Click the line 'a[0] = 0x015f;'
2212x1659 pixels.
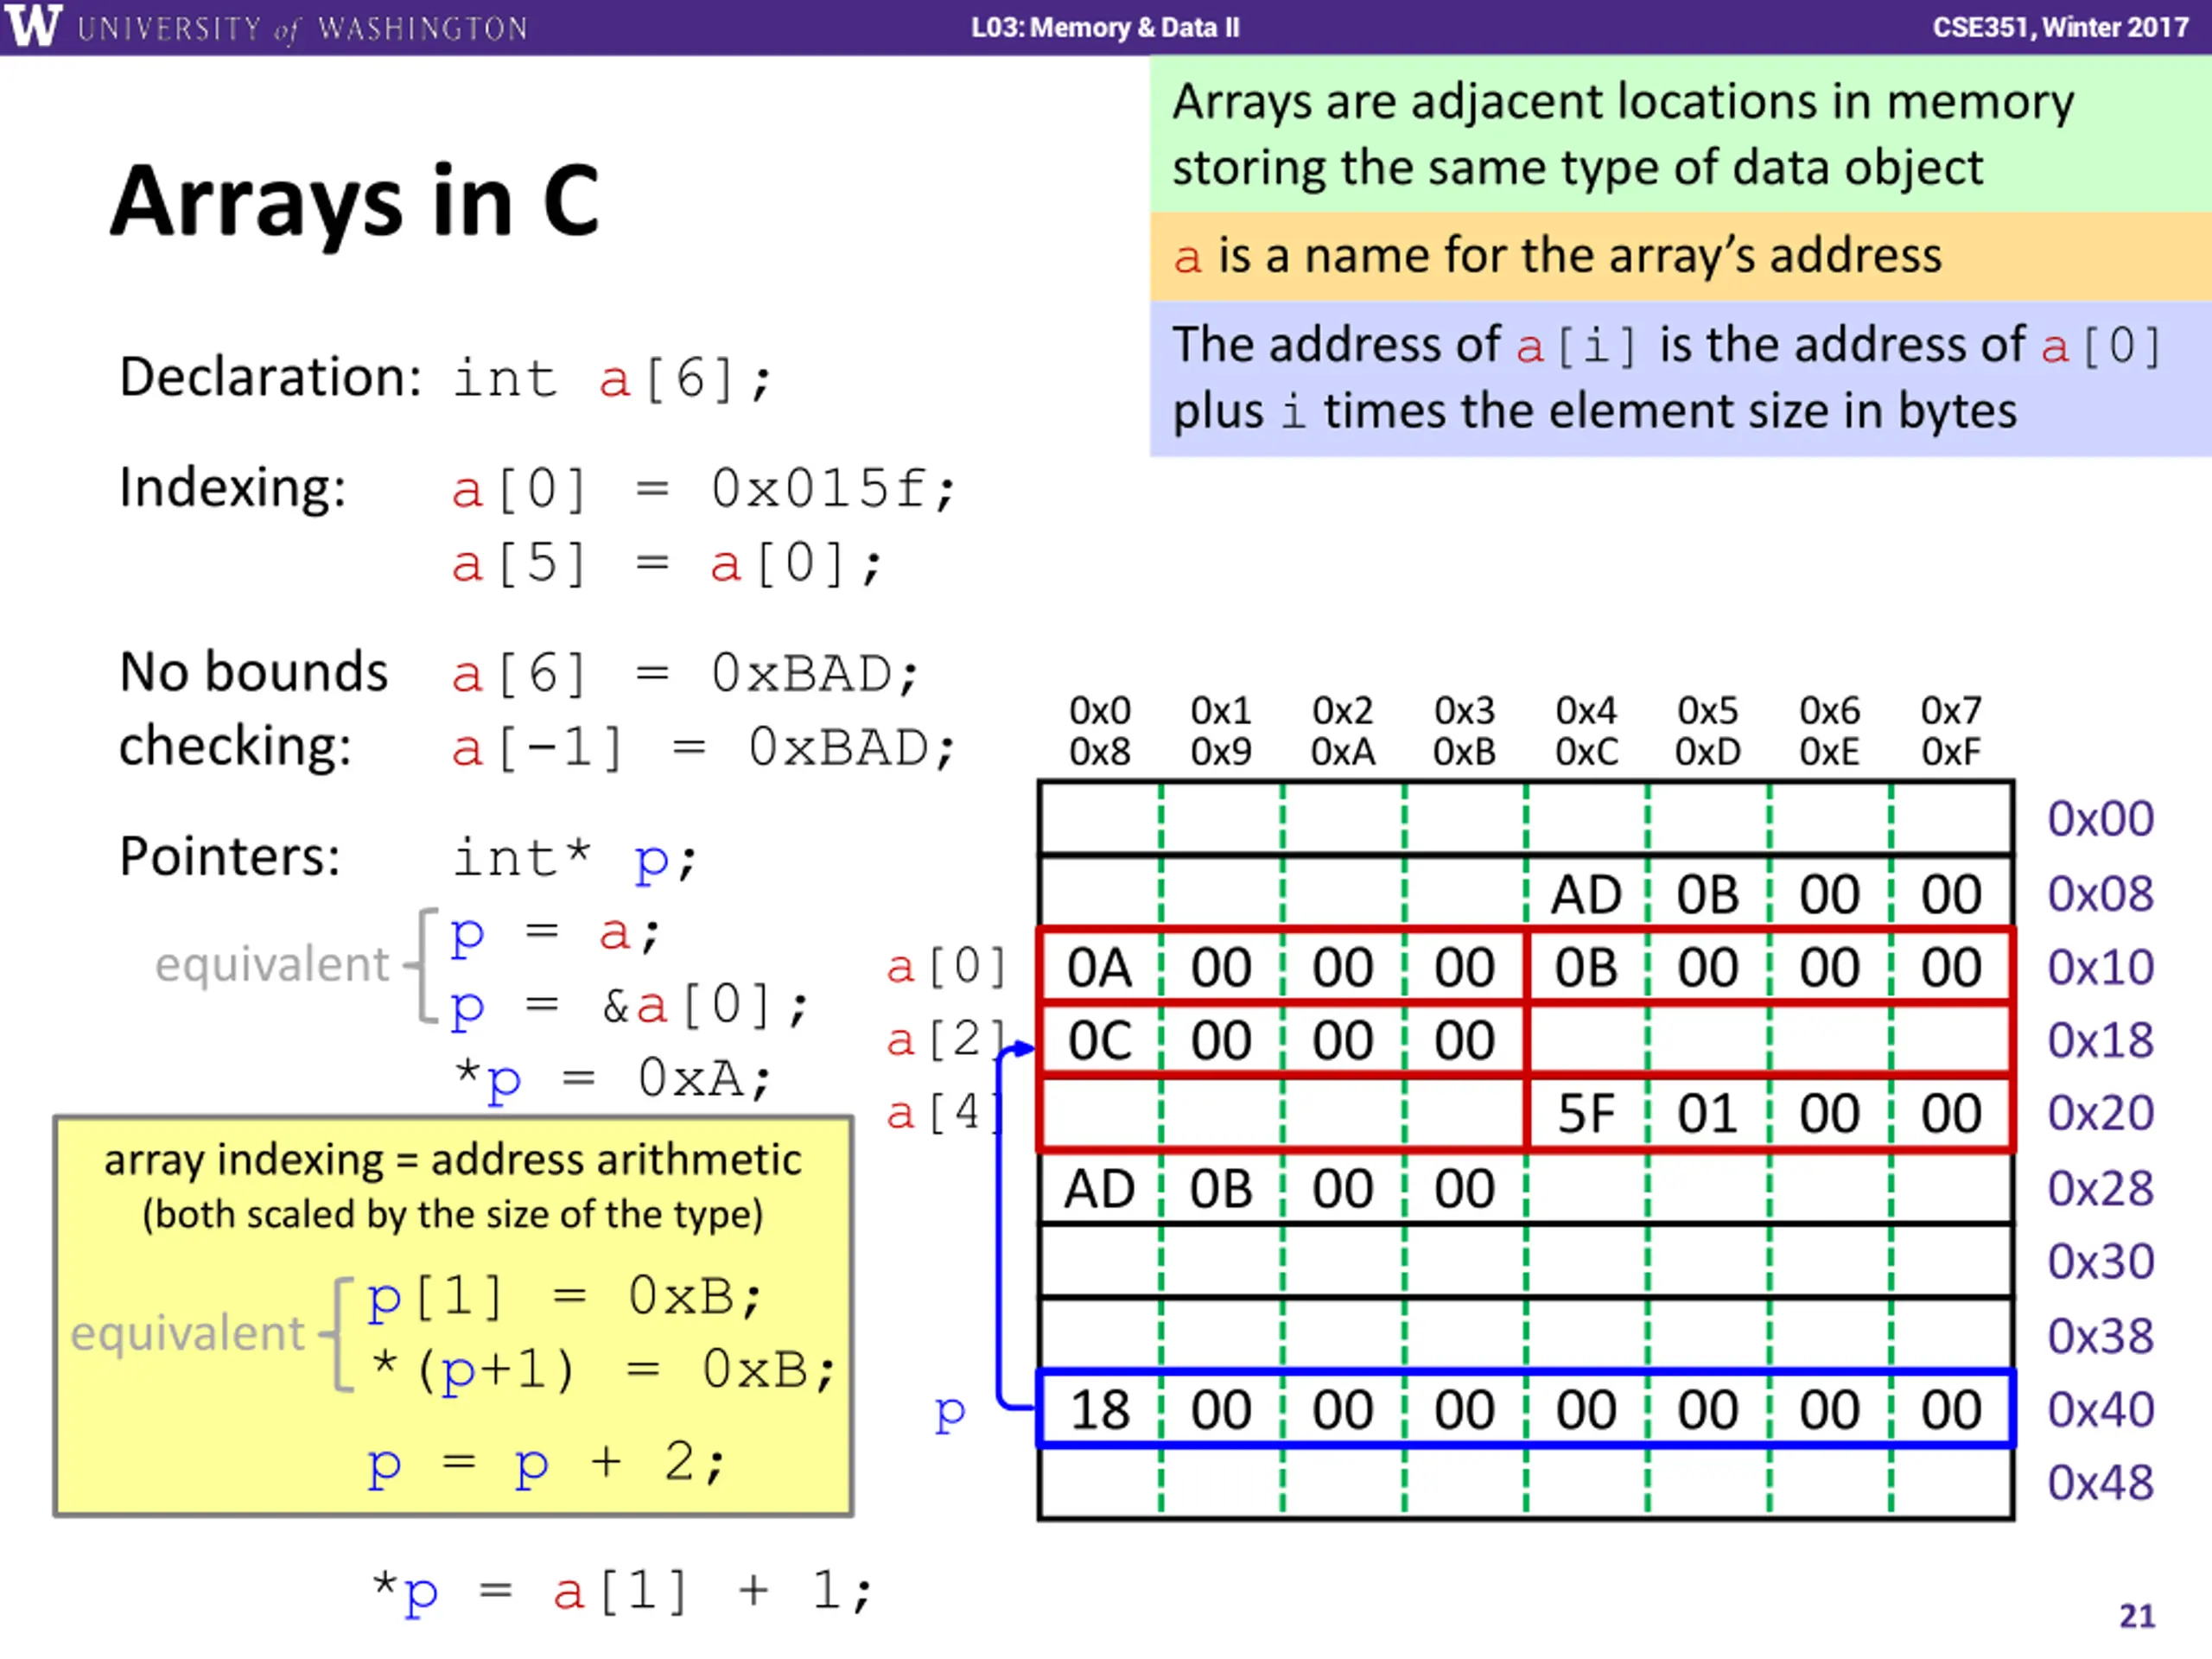pyautogui.click(x=704, y=490)
